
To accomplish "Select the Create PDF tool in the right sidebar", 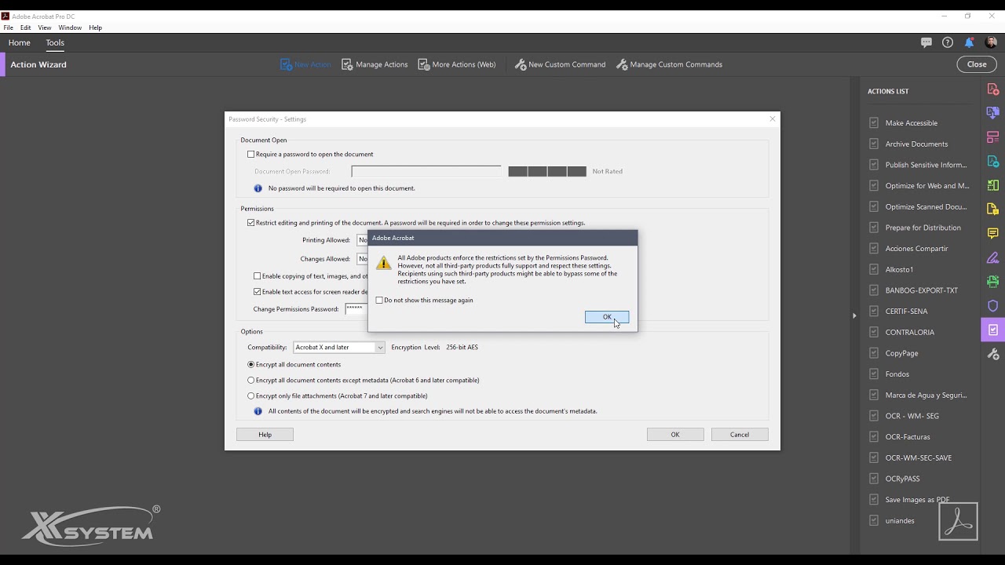I will [993, 89].
